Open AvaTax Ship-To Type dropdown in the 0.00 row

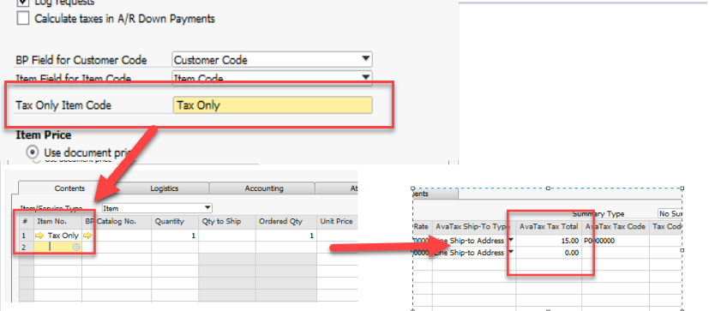[512, 252]
